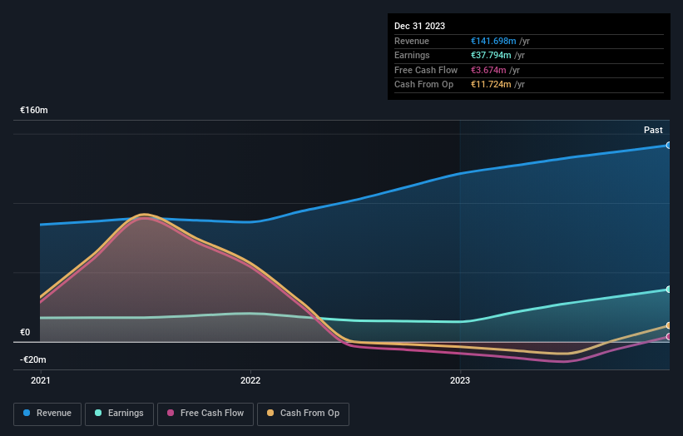The width and height of the screenshot is (683, 436).
Task: Click the Past label on chart
Action: [x=653, y=131]
